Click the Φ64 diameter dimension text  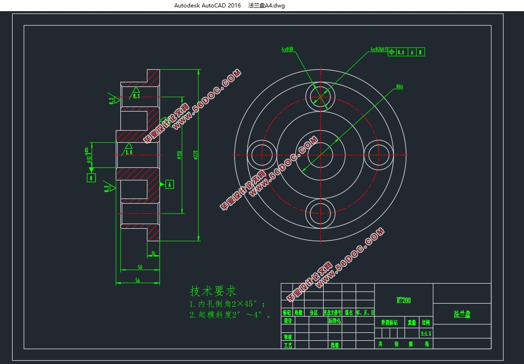tap(399, 87)
